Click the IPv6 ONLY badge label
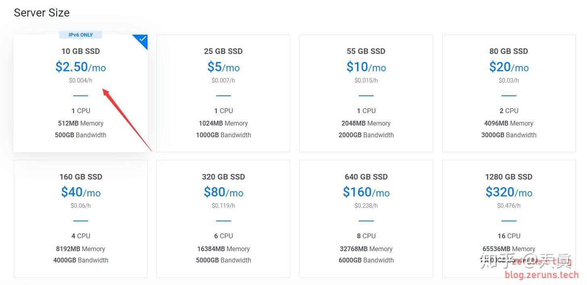 81,35
